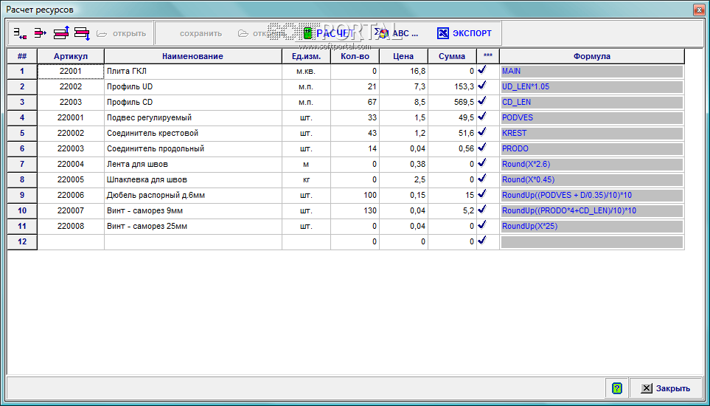This screenshot has width=710, height=406.
Task: Select the RoundUp(X*25) formula cell
Action: 592,226
